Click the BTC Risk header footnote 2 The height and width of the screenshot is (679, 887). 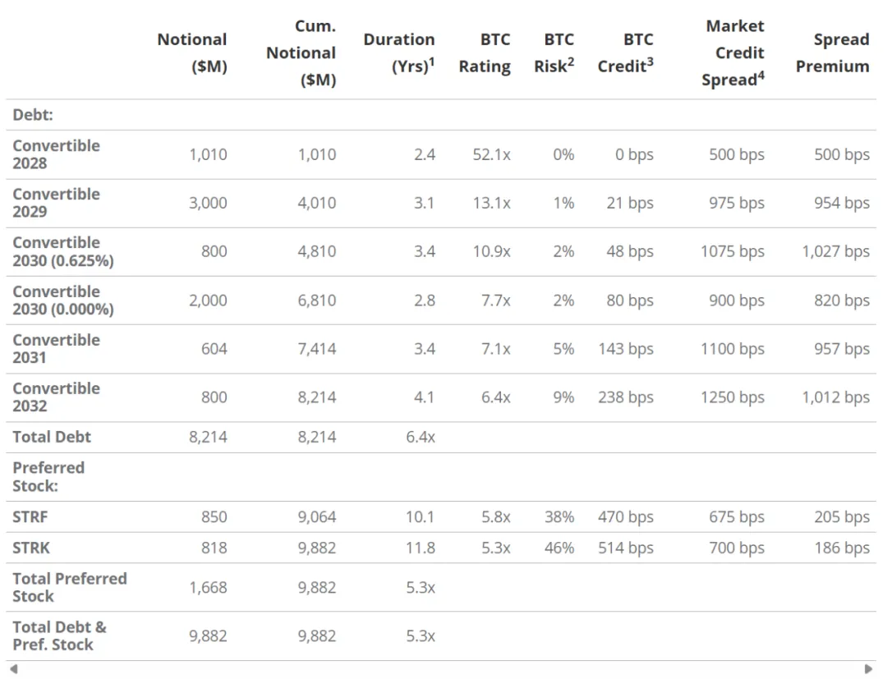tap(571, 59)
